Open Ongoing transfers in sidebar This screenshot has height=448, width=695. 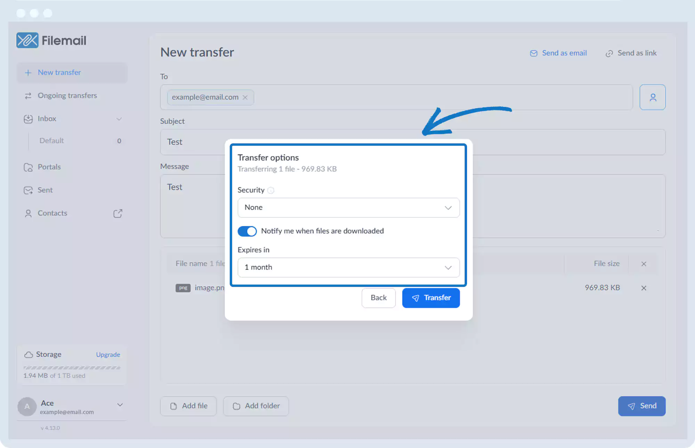coord(67,95)
